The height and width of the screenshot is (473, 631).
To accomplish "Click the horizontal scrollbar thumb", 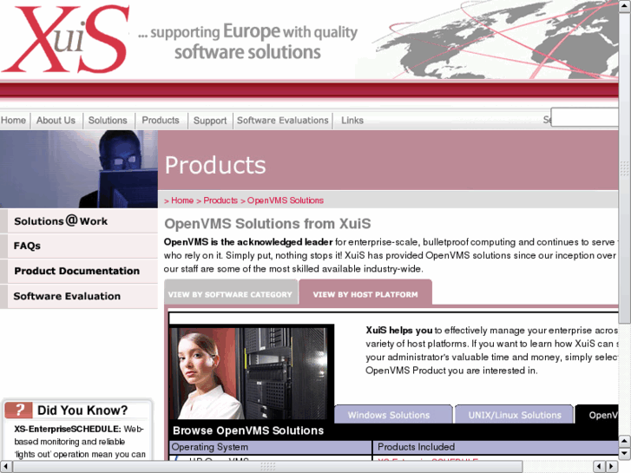I will [268, 467].
